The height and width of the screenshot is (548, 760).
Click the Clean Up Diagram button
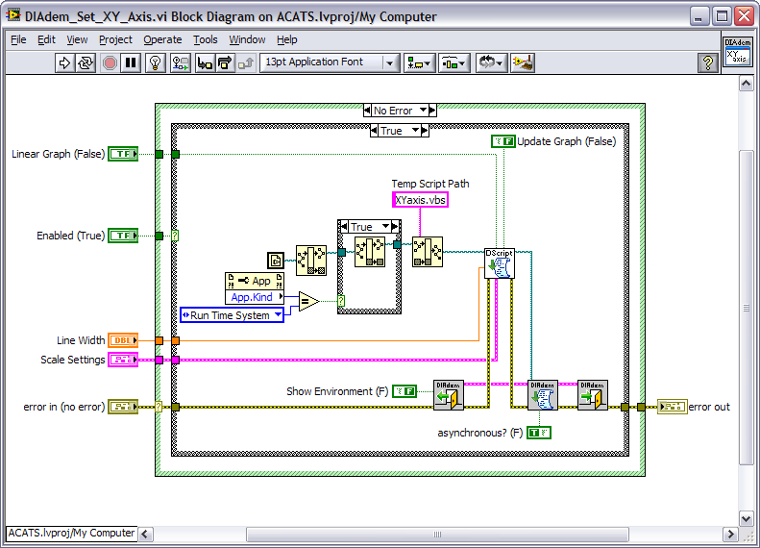523,63
